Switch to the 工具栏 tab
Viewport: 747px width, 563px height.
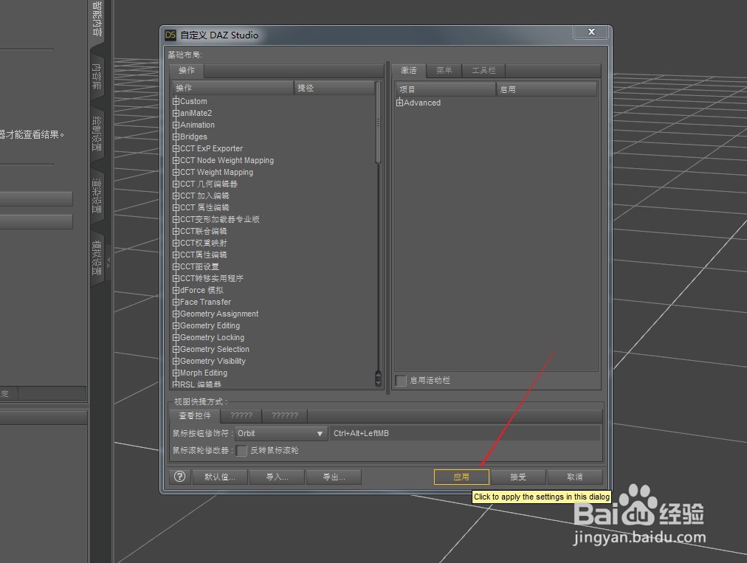pos(483,71)
